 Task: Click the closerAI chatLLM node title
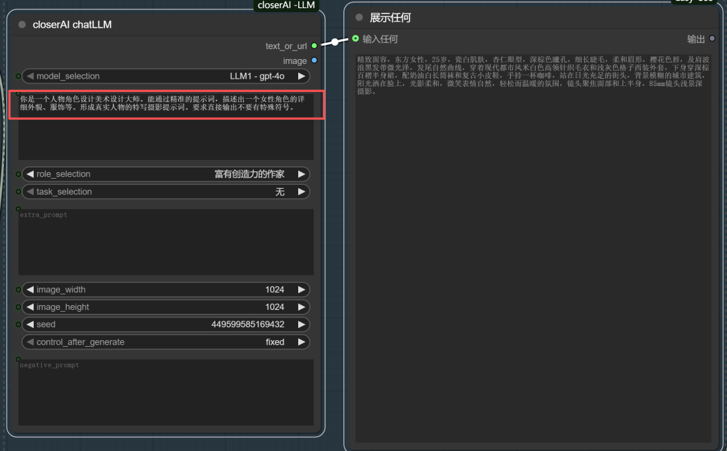pyautogui.click(x=72, y=25)
